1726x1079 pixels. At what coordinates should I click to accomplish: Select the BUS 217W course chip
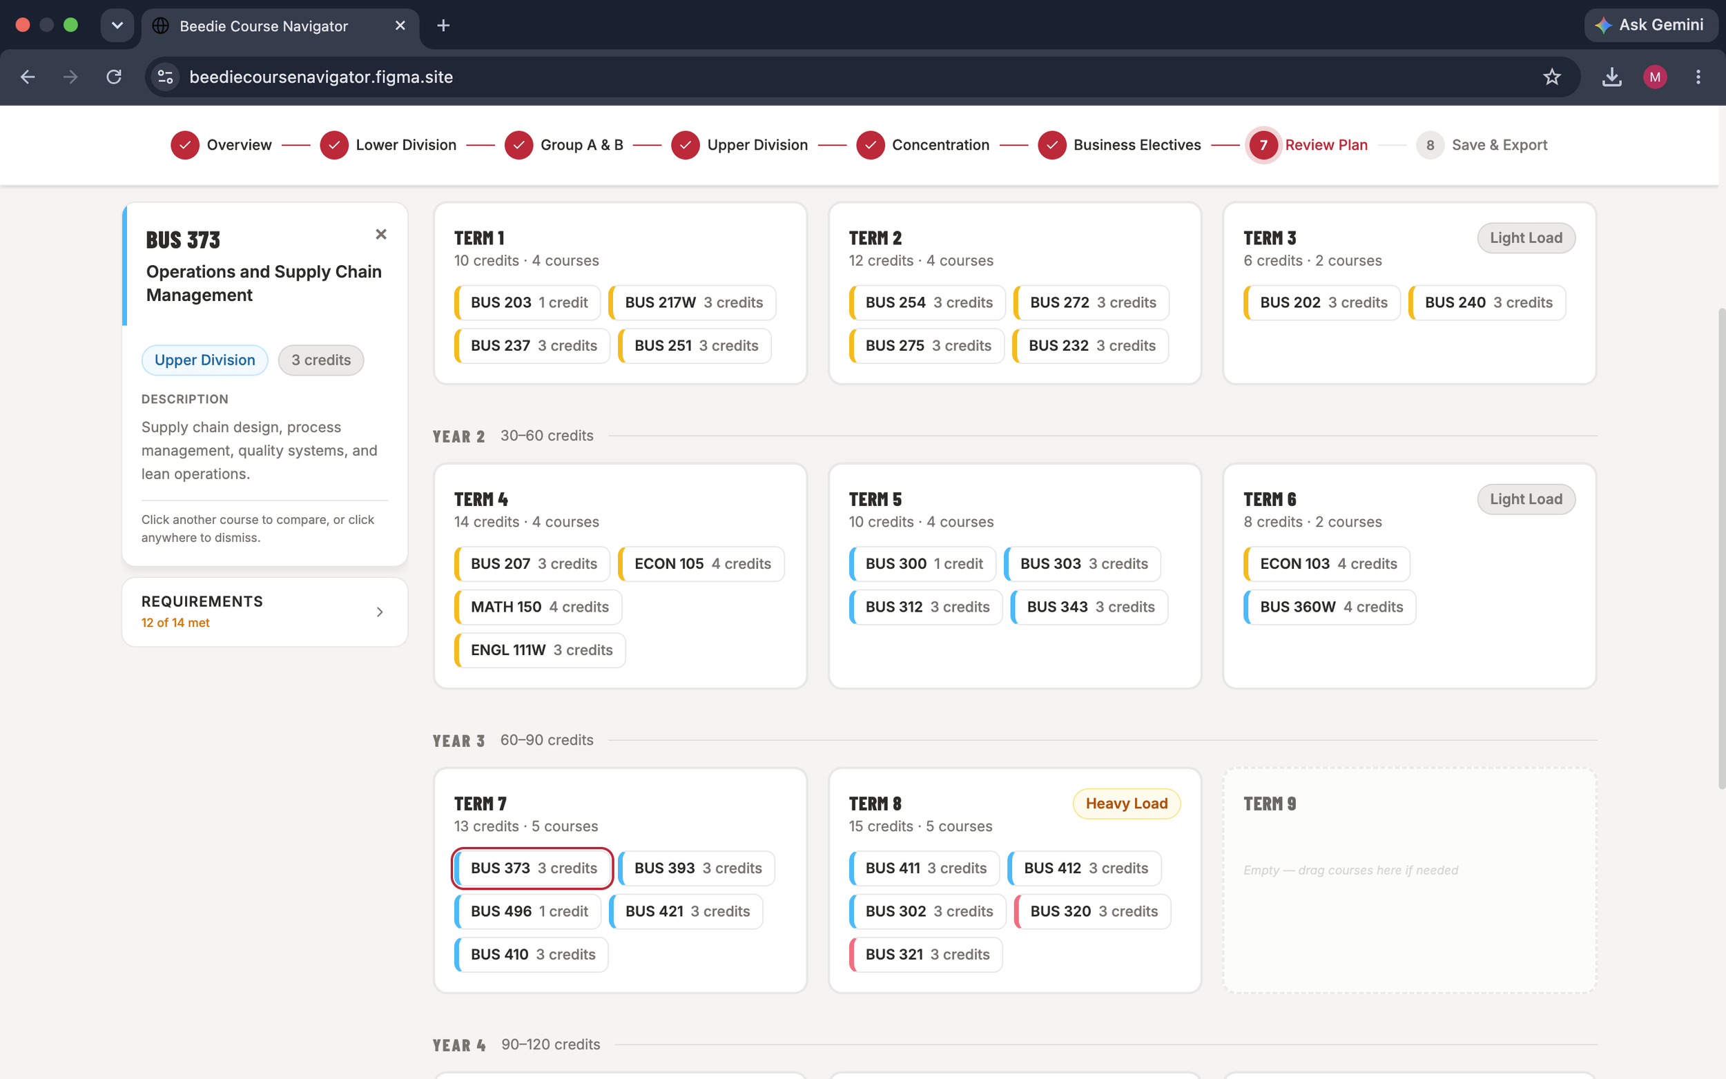click(x=692, y=302)
